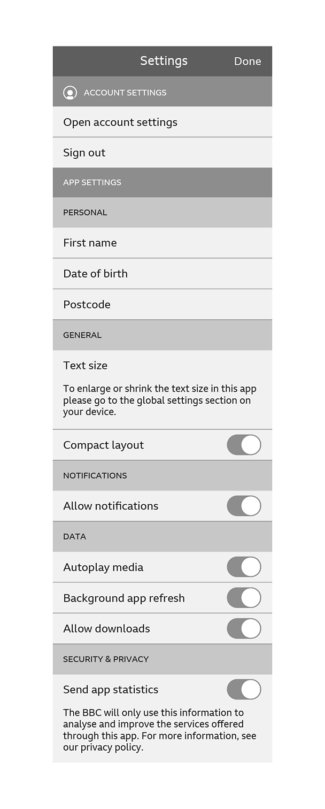Image resolution: width=325 pixels, height=809 pixels.
Task: Select Sign out
Action: point(162,152)
